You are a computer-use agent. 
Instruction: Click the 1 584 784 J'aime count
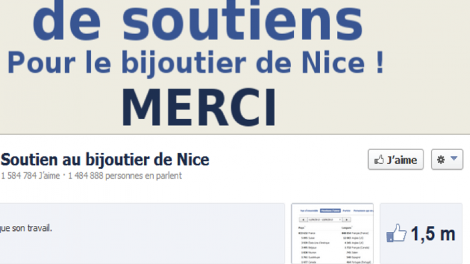tap(30, 176)
